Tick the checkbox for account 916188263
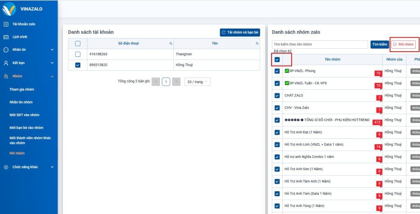This screenshot has height=214, width=420. 78,54
